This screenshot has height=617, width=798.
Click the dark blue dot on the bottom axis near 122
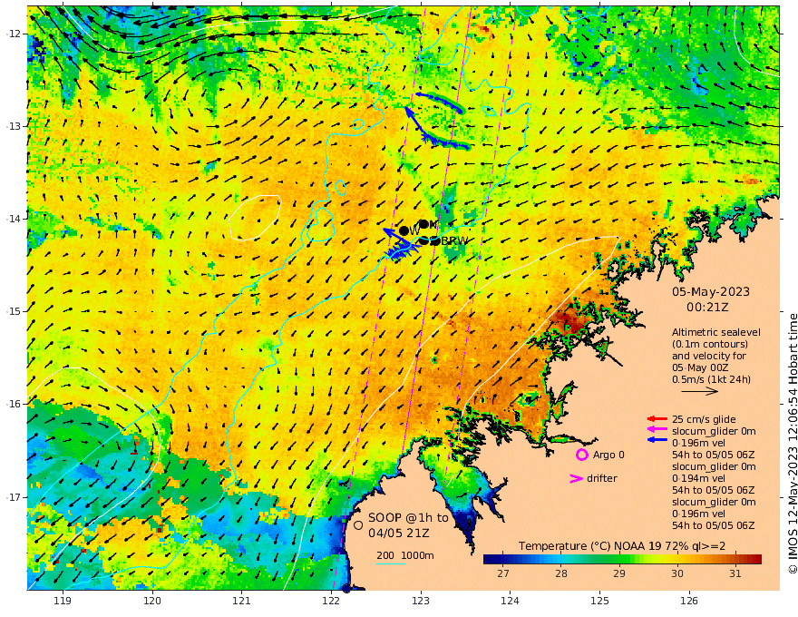(x=346, y=589)
